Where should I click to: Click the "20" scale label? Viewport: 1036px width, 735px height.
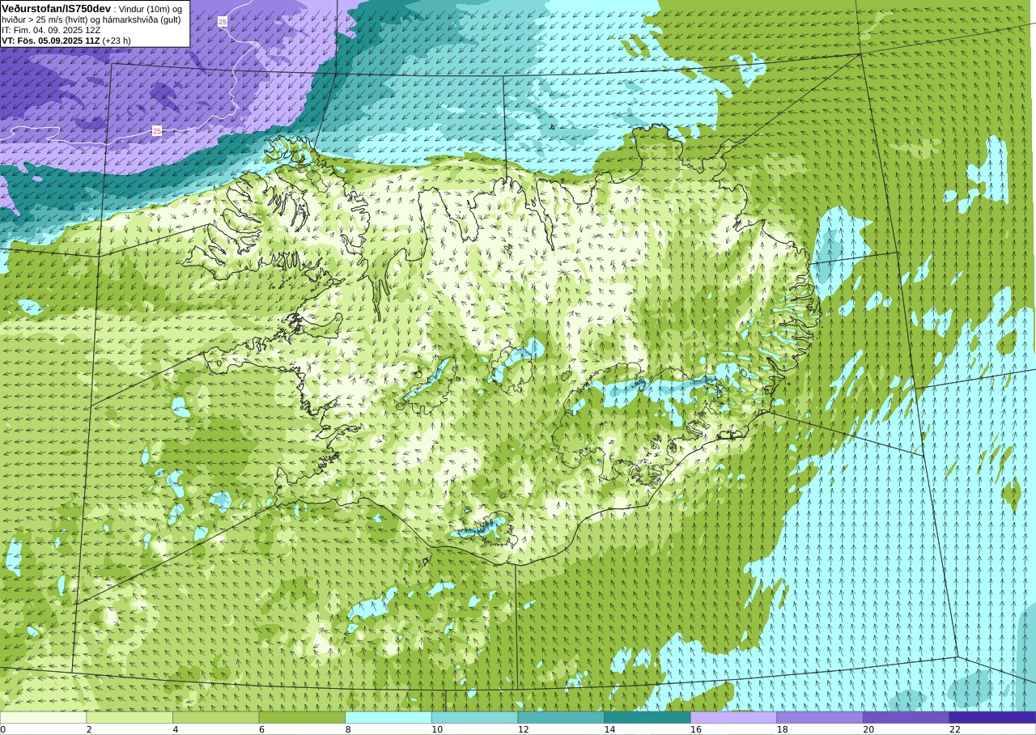point(868,729)
